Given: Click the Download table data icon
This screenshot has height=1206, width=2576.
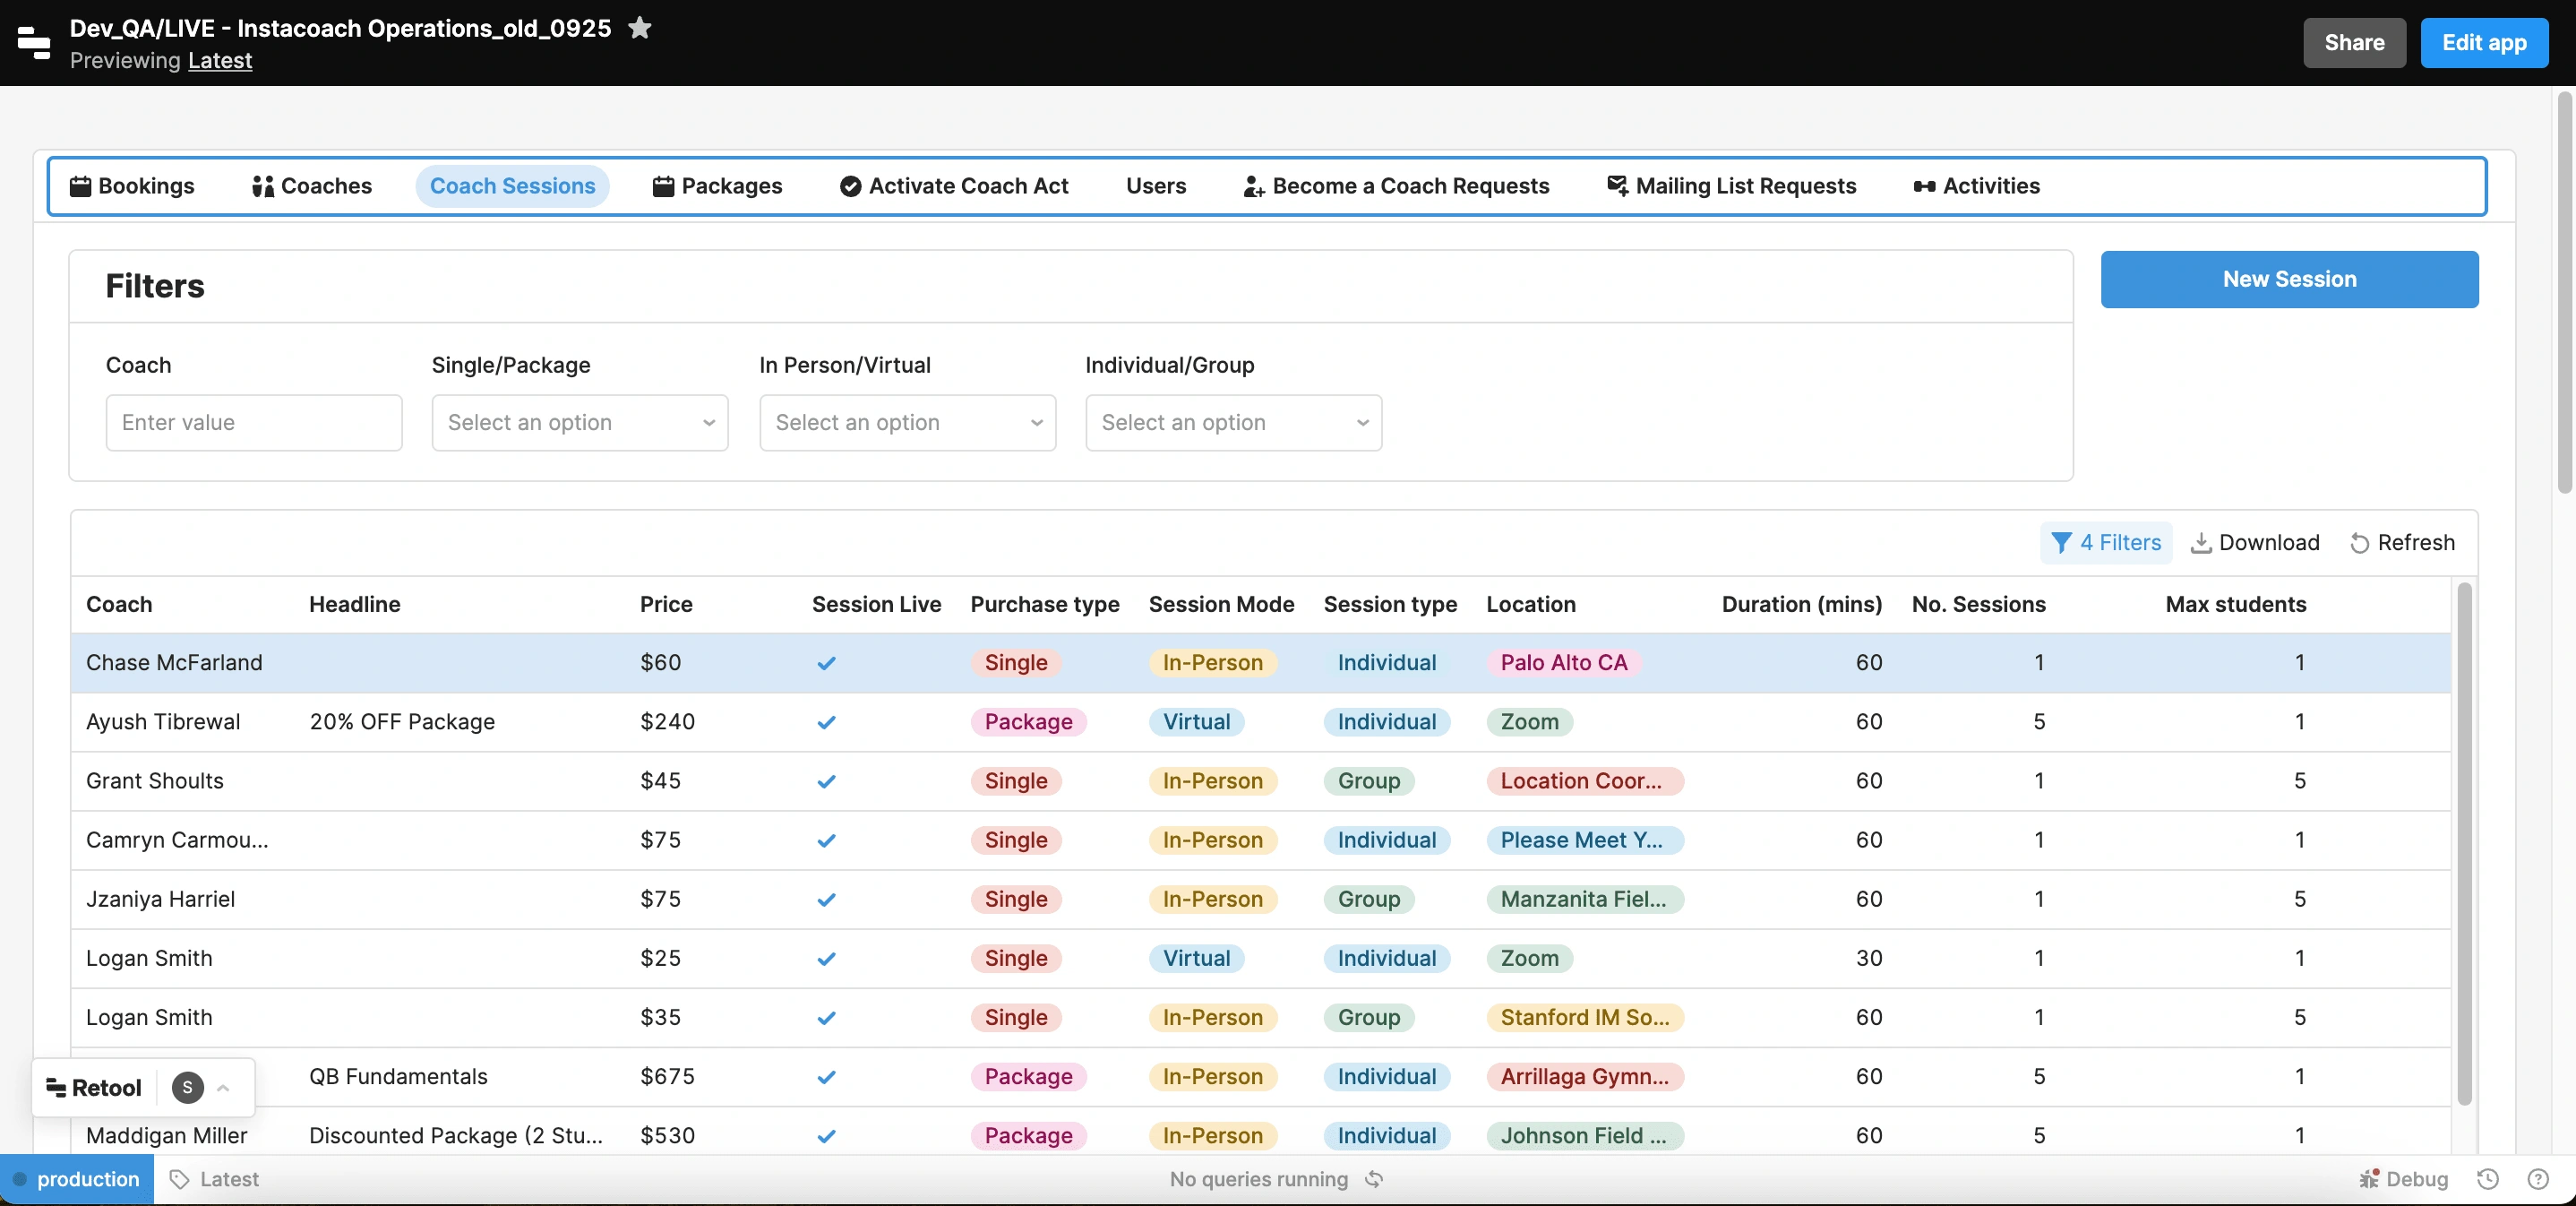Looking at the screenshot, I should click(x=2200, y=543).
